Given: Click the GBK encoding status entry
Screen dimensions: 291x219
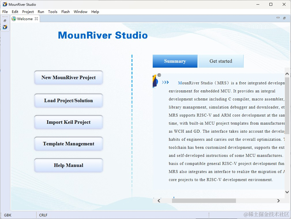Looking at the screenshot, I should pos(8,215).
